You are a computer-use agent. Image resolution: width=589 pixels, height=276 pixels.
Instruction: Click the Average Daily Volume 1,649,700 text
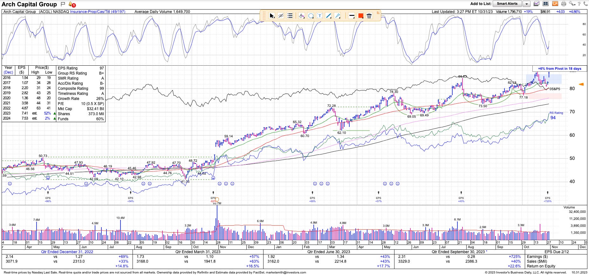click(162, 12)
